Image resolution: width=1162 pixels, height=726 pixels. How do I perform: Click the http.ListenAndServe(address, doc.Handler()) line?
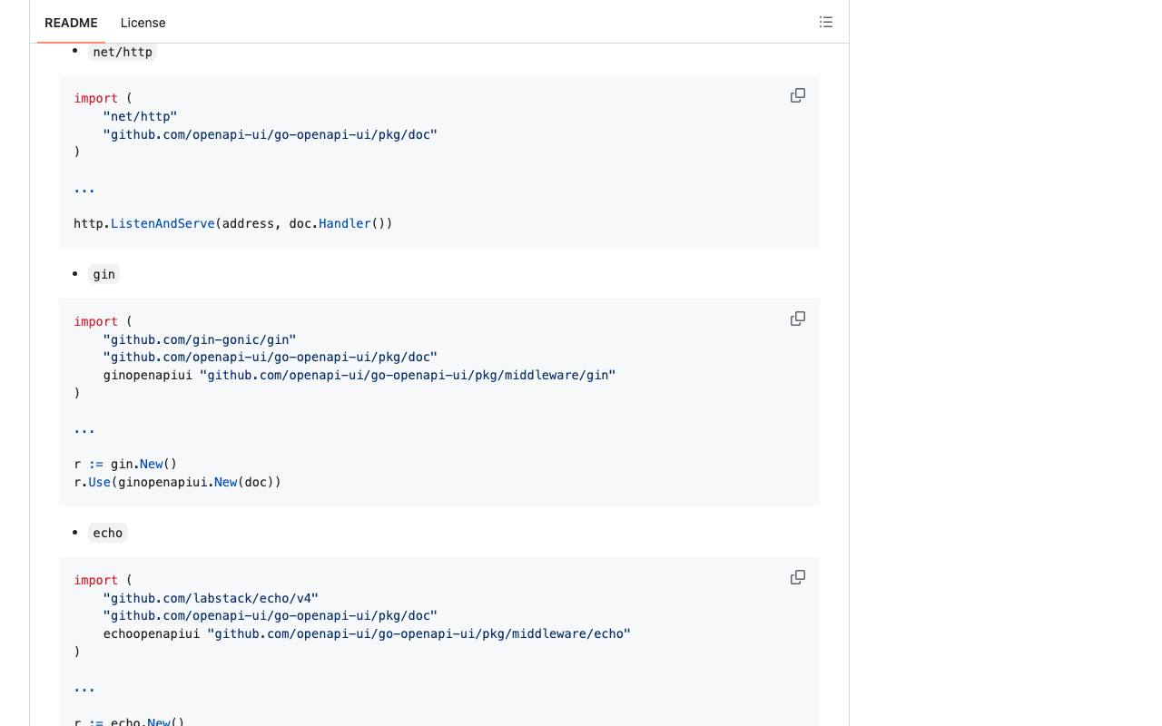point(233,223)
